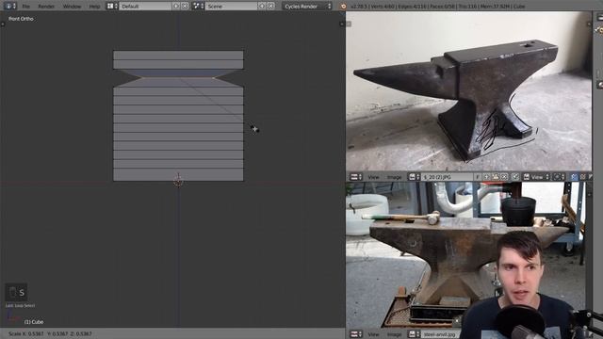Image resolution: width=603 pixels, height=339 pixels.
Task: Click the (1) Cube object label in the viewport
Action: 34,322
